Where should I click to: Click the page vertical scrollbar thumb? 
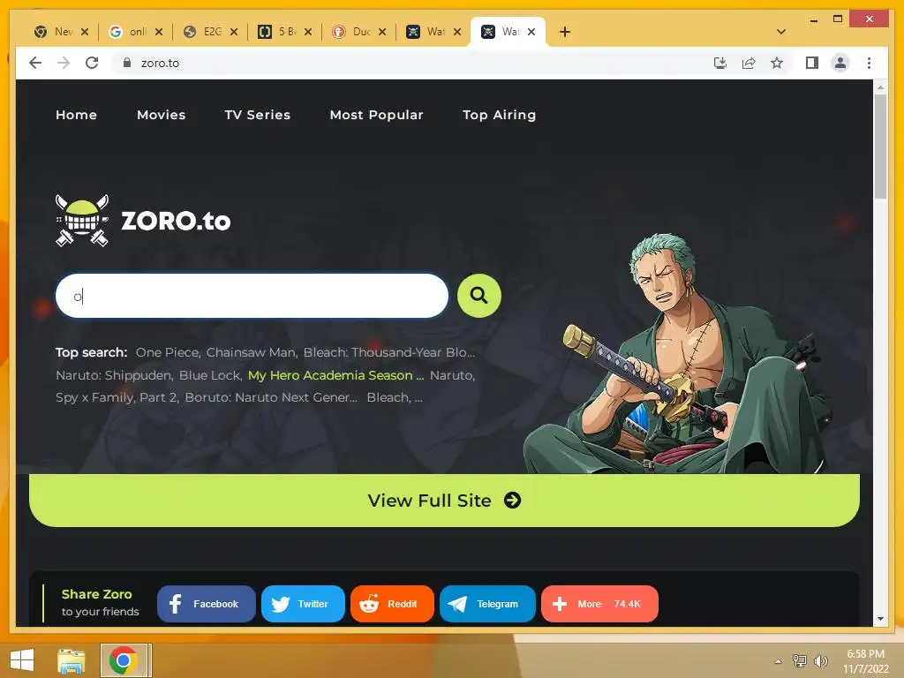880,146
